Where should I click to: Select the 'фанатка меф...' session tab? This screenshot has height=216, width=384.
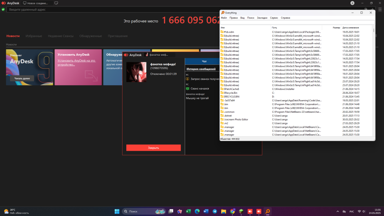[159, 55]
